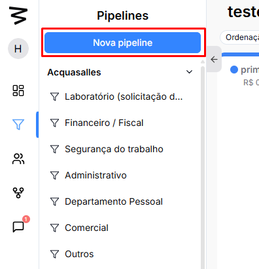Viewport: 259px width, 269px height.
Task: Open the Administrativo pipeline
Action: (x=116, y=175)
